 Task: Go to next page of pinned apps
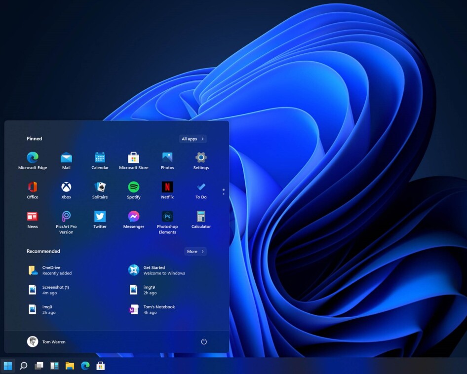point(224,194)
